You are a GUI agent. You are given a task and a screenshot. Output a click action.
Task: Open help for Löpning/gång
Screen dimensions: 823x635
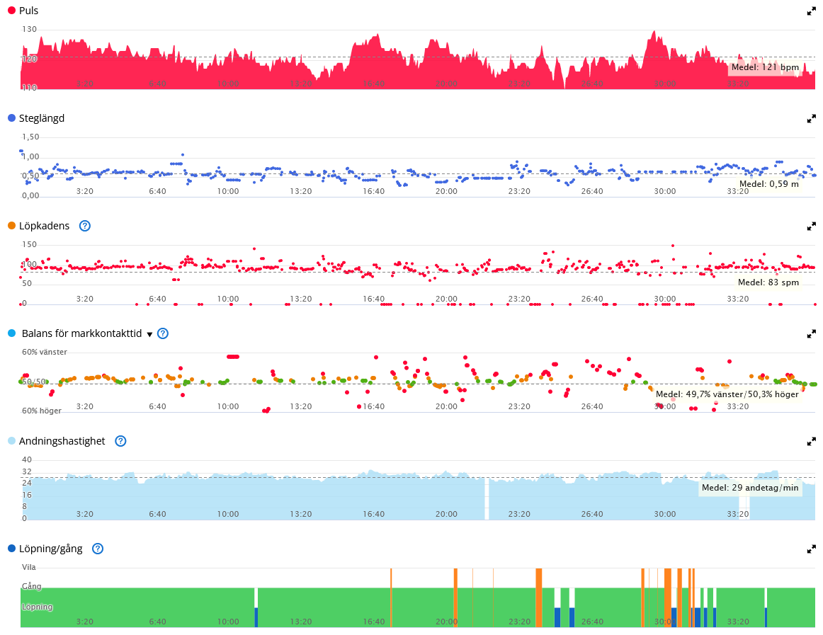(x=98, y=549)
